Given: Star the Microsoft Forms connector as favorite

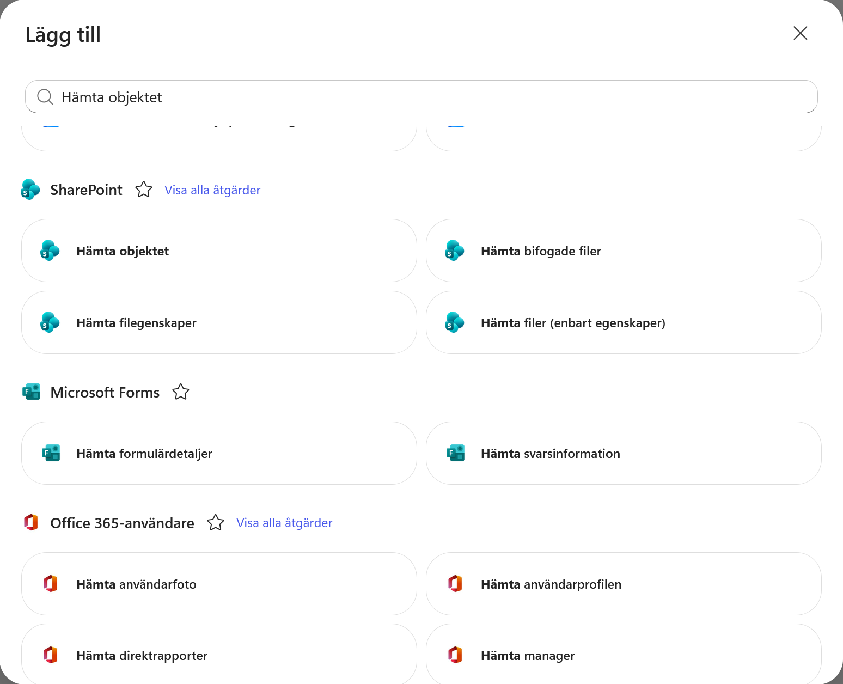Looking at the screenshot, I should [x=181, y=392].
